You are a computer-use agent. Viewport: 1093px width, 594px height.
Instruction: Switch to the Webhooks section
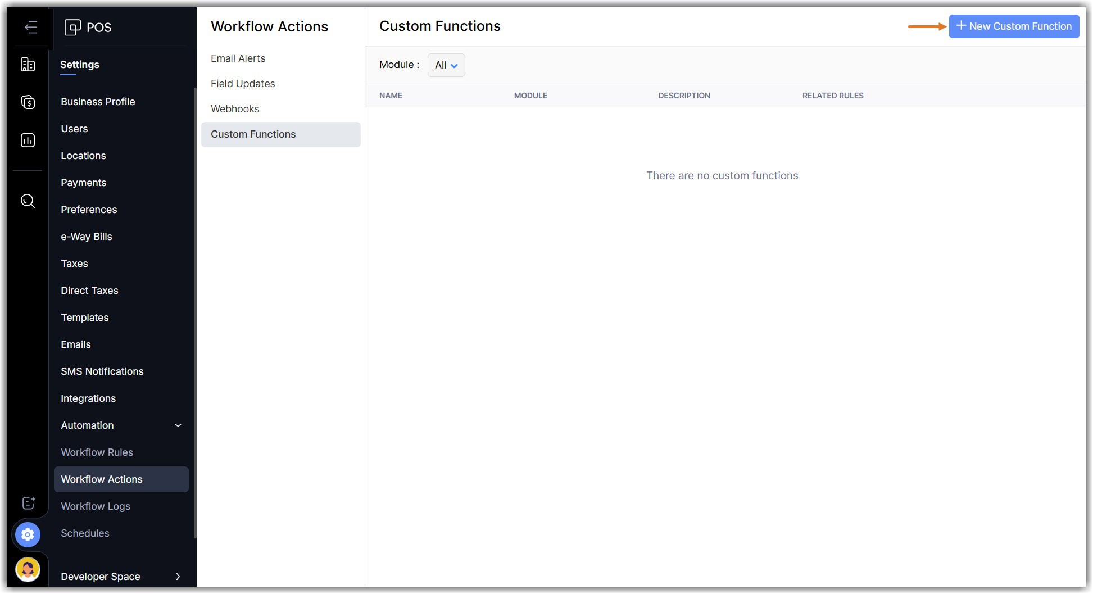(x=235, y=109)
